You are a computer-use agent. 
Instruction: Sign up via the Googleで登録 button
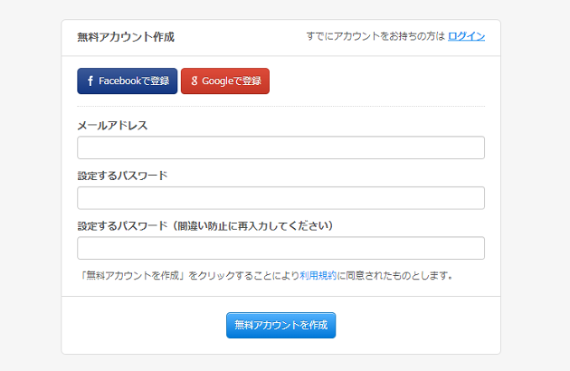point(225,81)
